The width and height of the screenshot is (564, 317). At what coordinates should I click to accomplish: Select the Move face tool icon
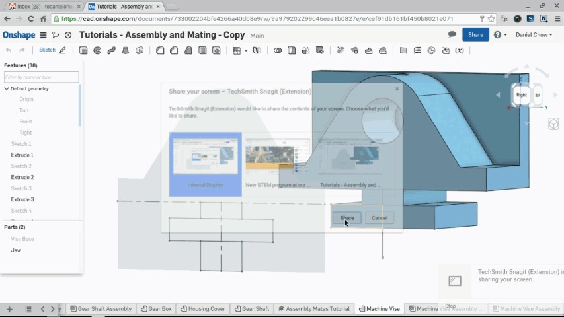pos(369,50)
